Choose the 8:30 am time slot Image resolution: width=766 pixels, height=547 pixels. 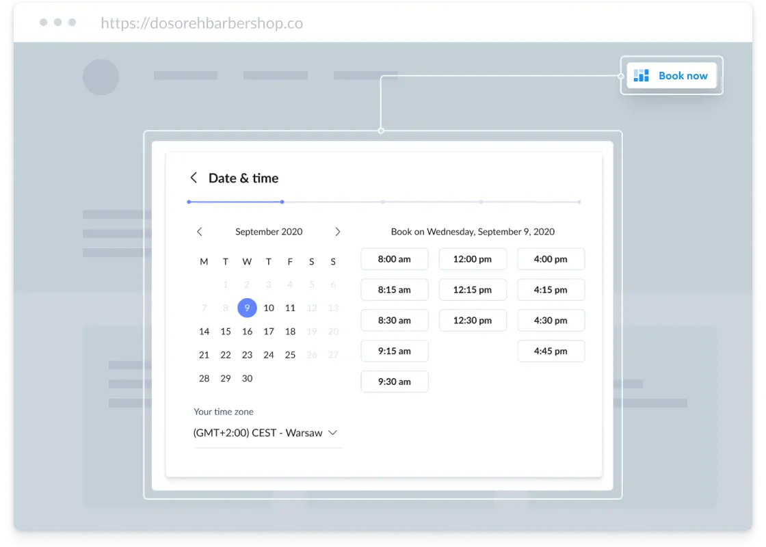coord(394,321)
